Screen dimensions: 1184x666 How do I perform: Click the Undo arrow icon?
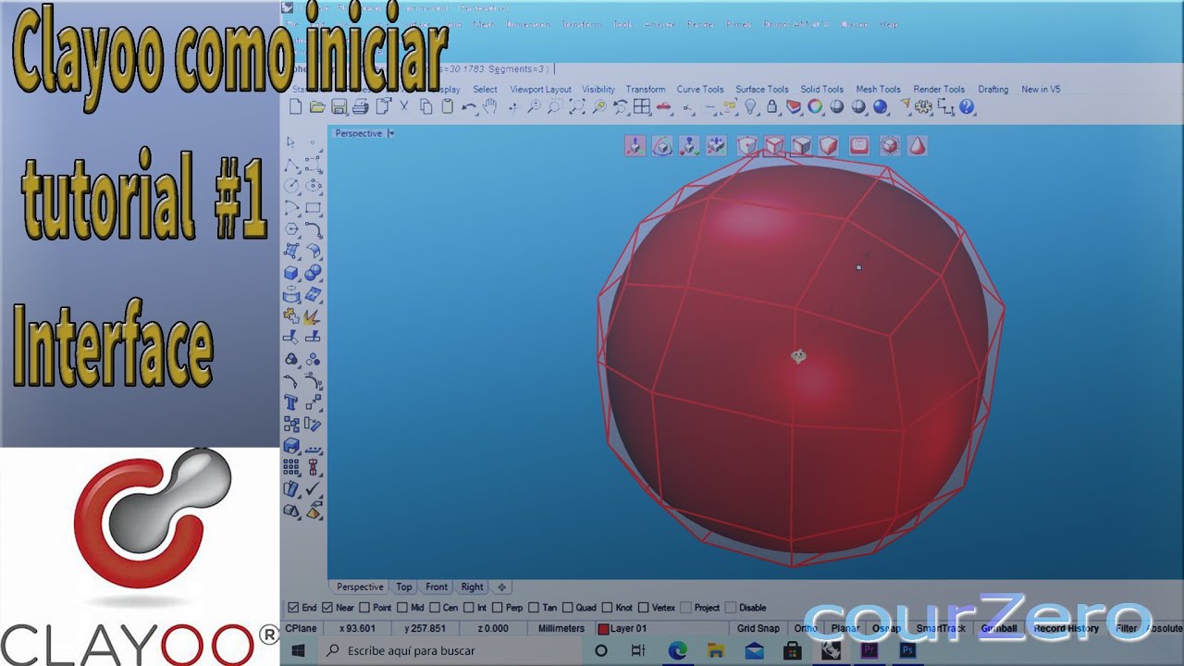coord(469,107)
